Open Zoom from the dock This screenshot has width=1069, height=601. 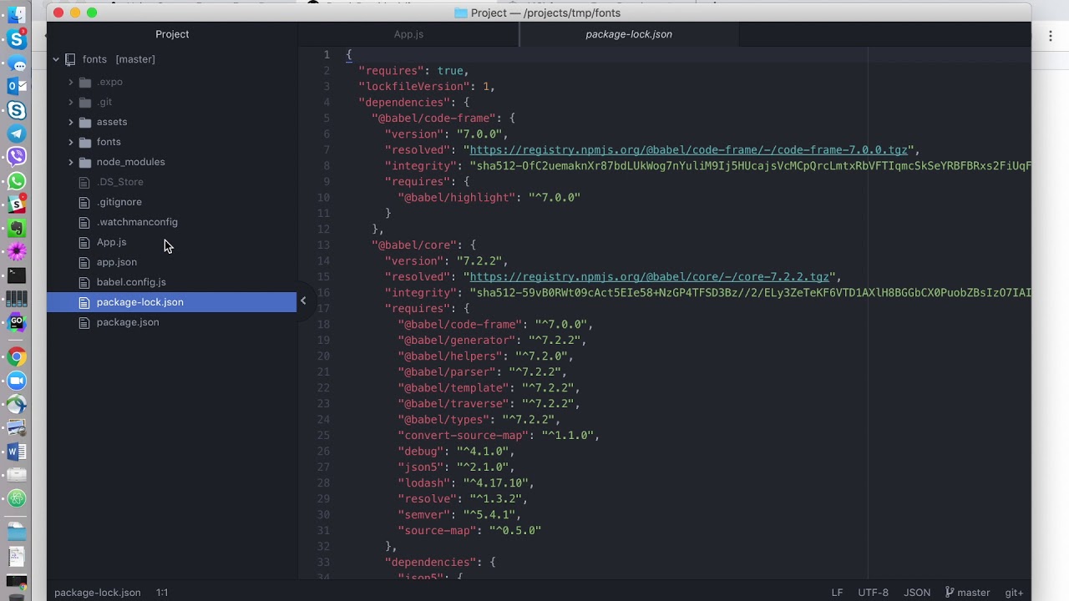tap(16, 381)
